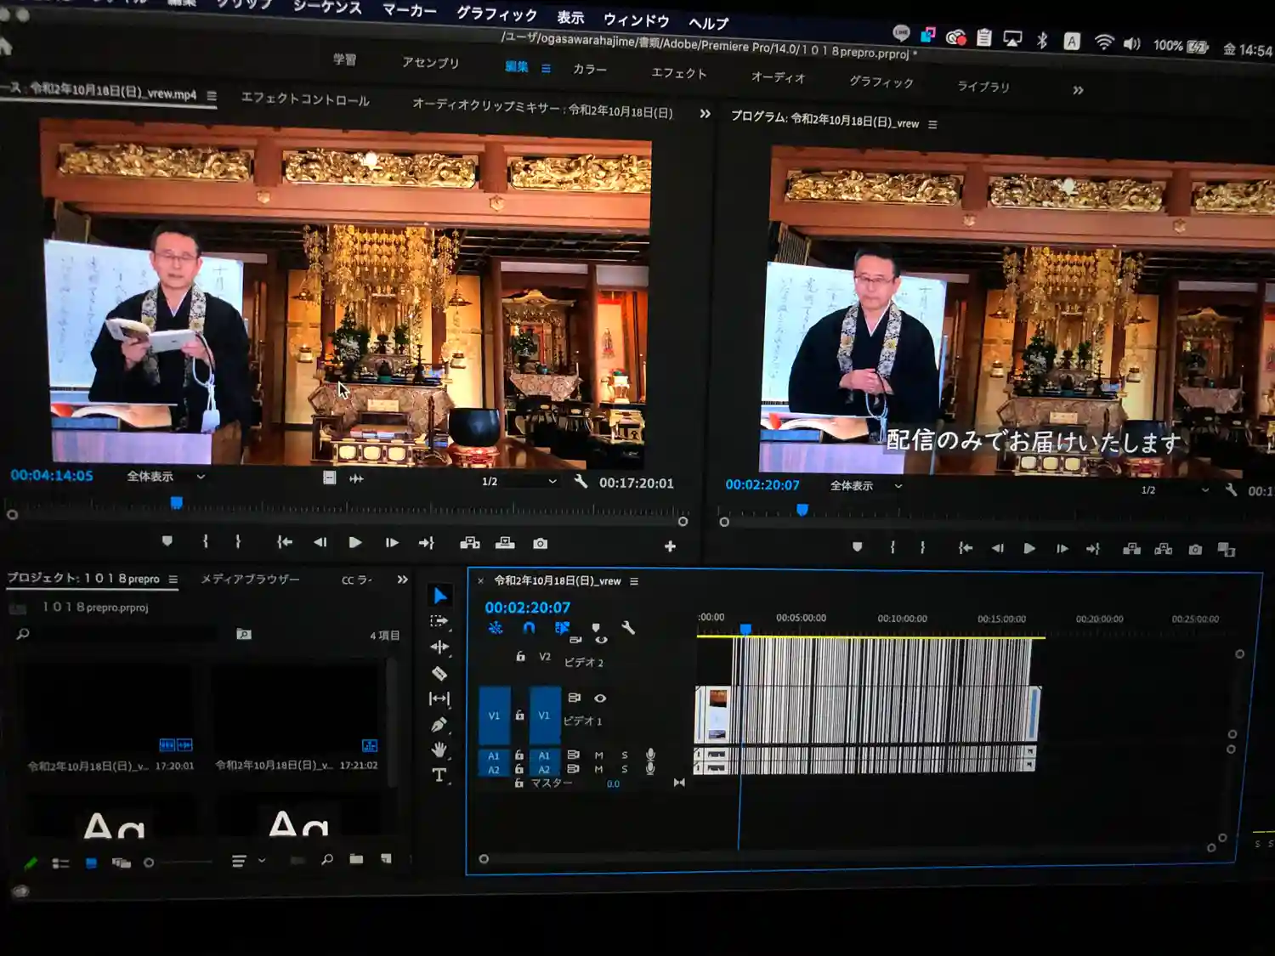The height and width of the screenshot is (956, 1275).
Task: Select the Hand tool
Action: 439,750
